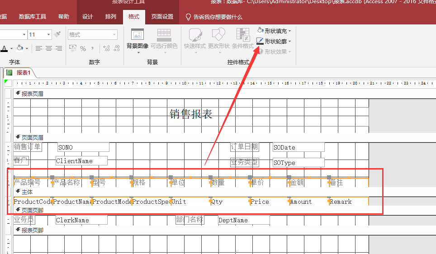This screenshot has width=436, height=254.
Task: Click the Alternate Row Color icon
Action: tap(164, 35)
